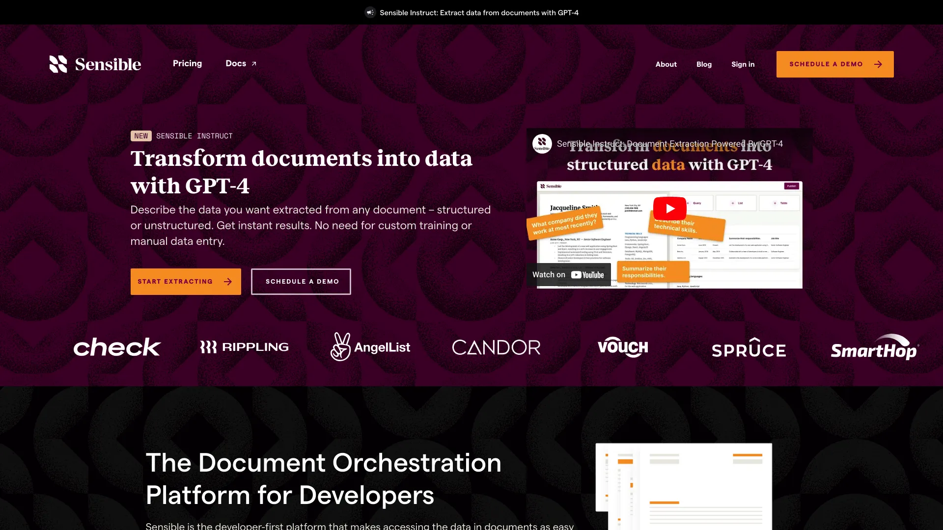Image resolution: width=943 pixels, height=530 pixels.
Task: Click the SmartHop company logo
Action: pos(875,347)
